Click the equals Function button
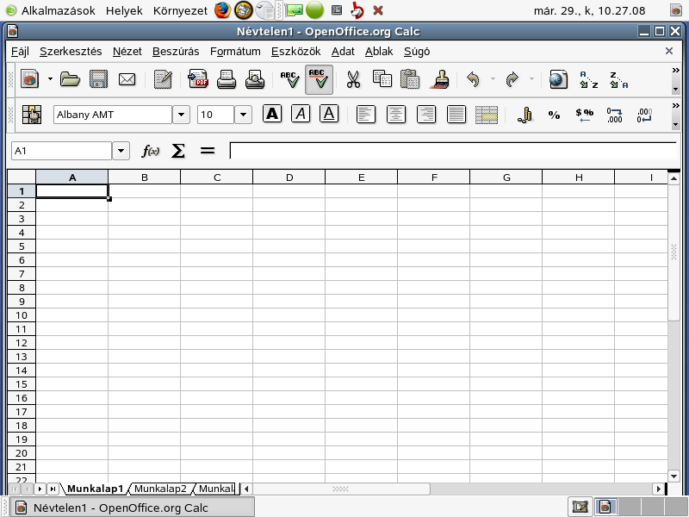 point(208,152)
